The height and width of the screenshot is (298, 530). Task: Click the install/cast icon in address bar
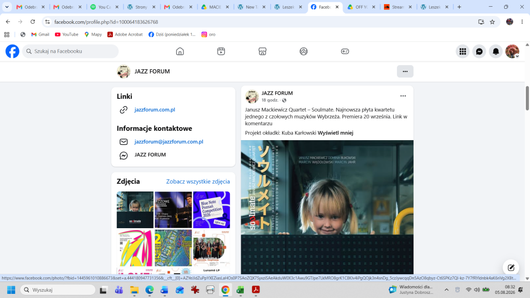point(481,22)
